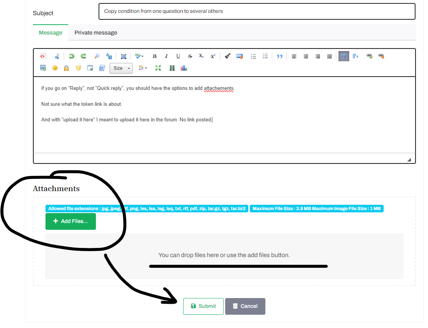
Task: Toggle the source code view icon
Action: [x=43, y=56]
